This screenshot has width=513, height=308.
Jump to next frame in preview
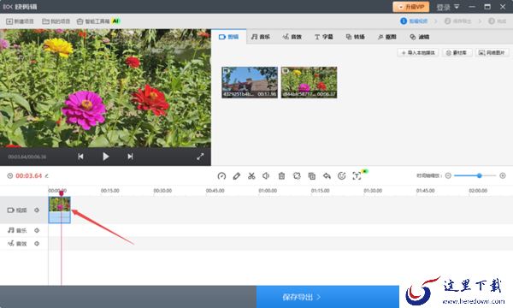pos(130,157)
